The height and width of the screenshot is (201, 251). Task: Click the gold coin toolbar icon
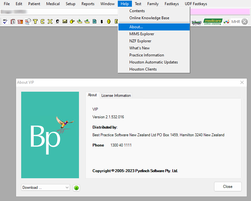[x=109, y=21]
